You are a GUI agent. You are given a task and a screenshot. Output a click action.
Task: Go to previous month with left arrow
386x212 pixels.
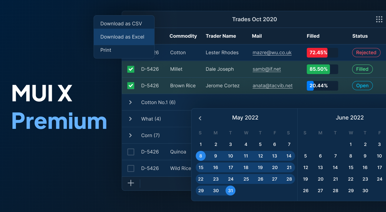tap(200, 118)
